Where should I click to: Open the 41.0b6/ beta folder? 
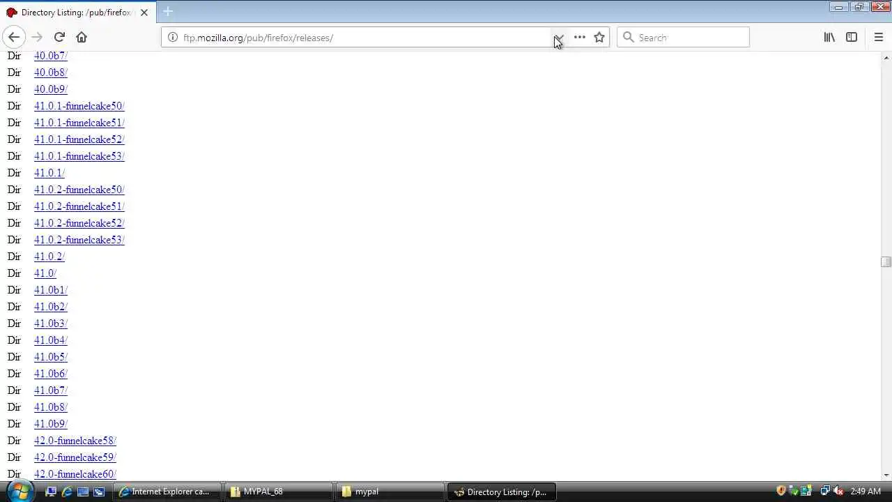[x=51, y=374]
